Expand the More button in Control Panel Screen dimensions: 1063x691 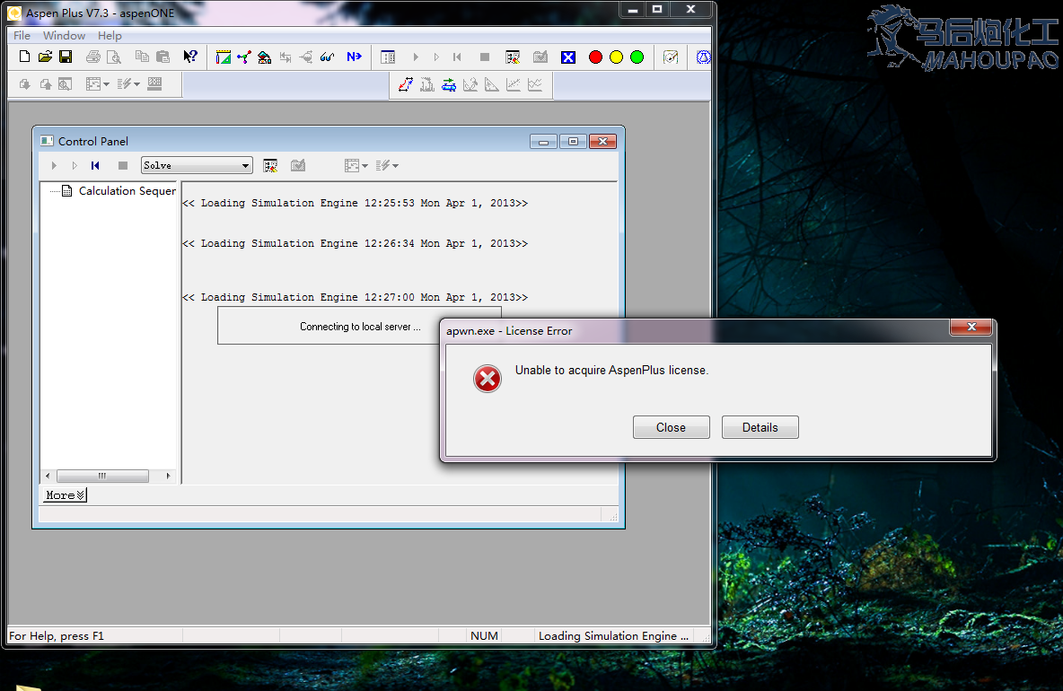pos(66,495)
